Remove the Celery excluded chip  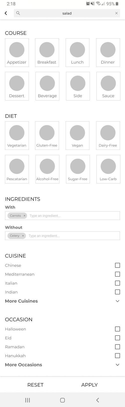(23, 236)
